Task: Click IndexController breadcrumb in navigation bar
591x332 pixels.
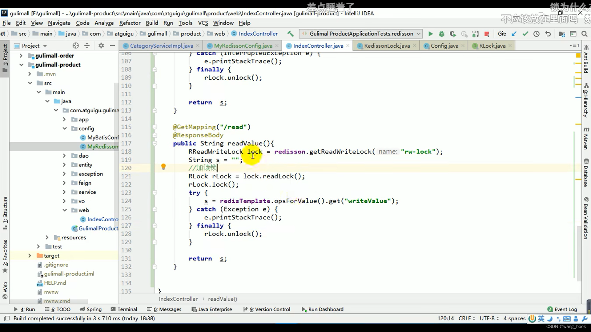Action: point(254,34)
